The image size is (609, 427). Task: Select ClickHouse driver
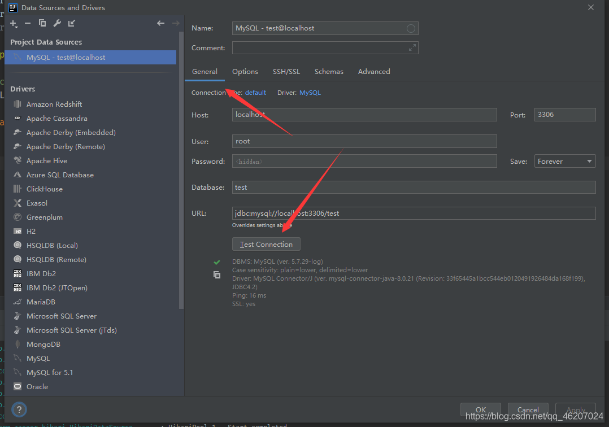(x=44, y=189)
